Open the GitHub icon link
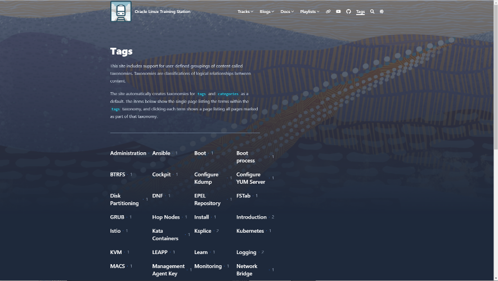This screenshot has width=498, height=281. [348, 11]
